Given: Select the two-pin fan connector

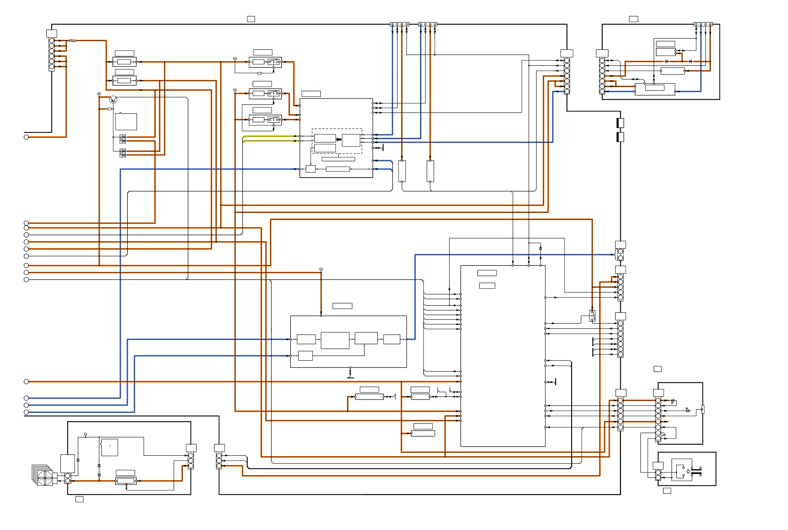Looking at the screenshot, I should [68, 479].
